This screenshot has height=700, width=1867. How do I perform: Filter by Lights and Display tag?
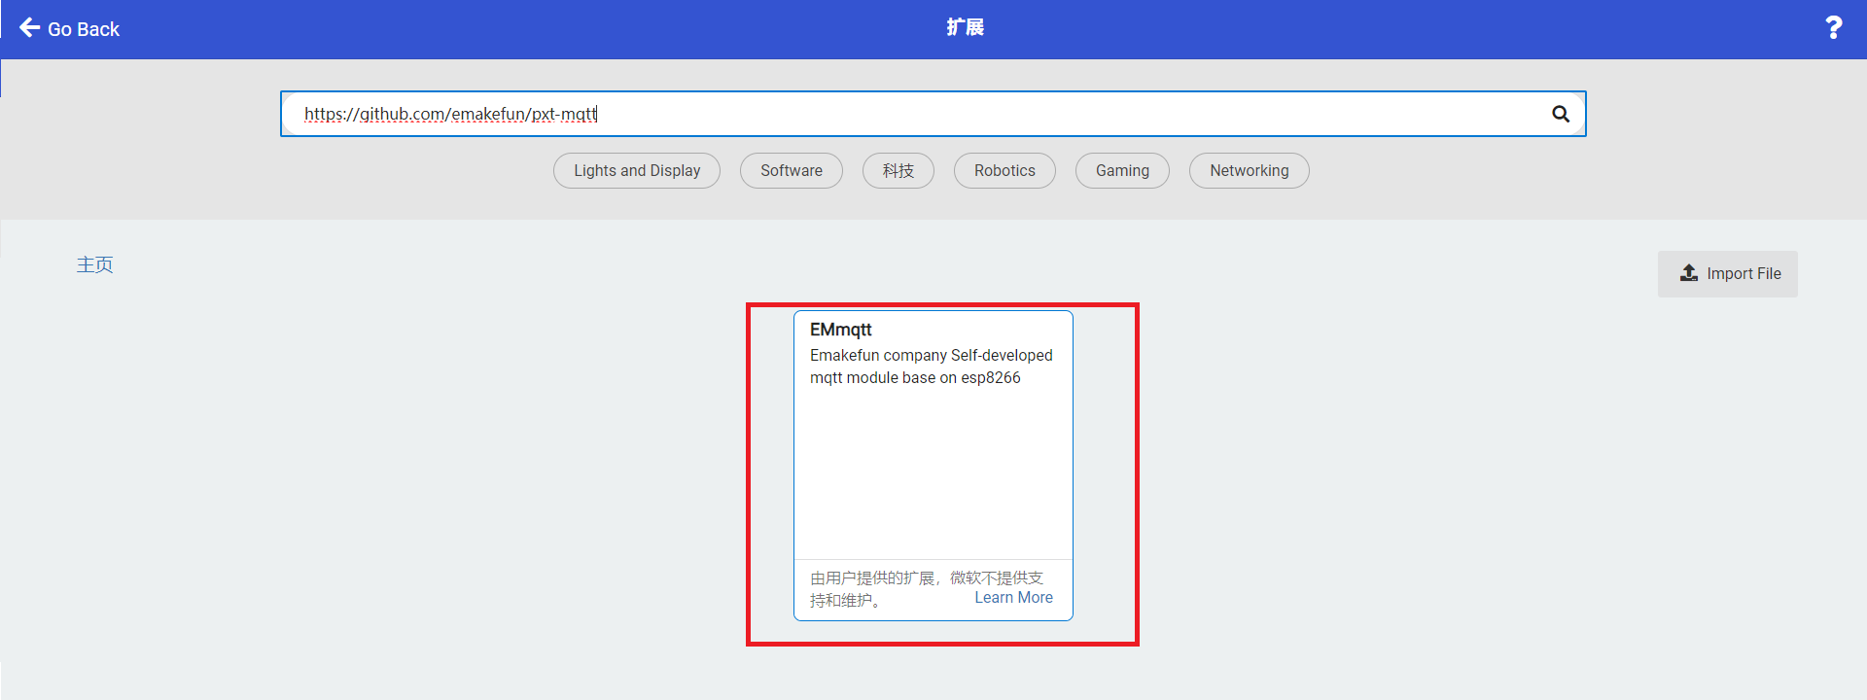click(x=637, y=170)
